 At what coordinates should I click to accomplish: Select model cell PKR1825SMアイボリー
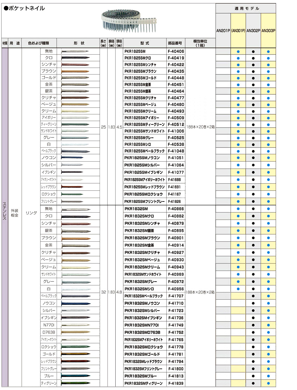tap(145, 118)
